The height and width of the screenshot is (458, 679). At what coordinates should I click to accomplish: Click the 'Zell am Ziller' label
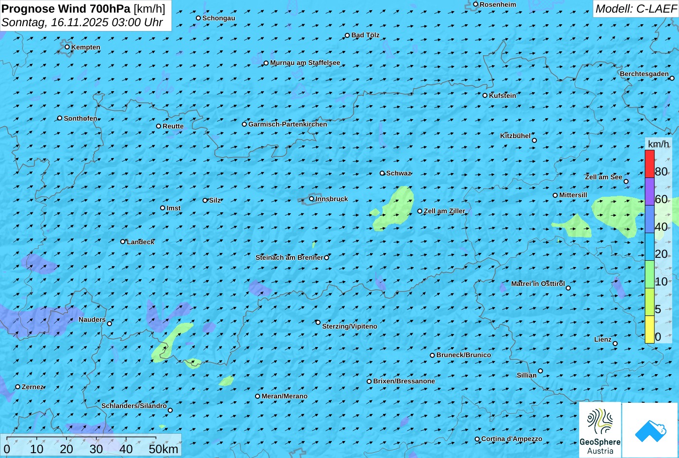444,211
